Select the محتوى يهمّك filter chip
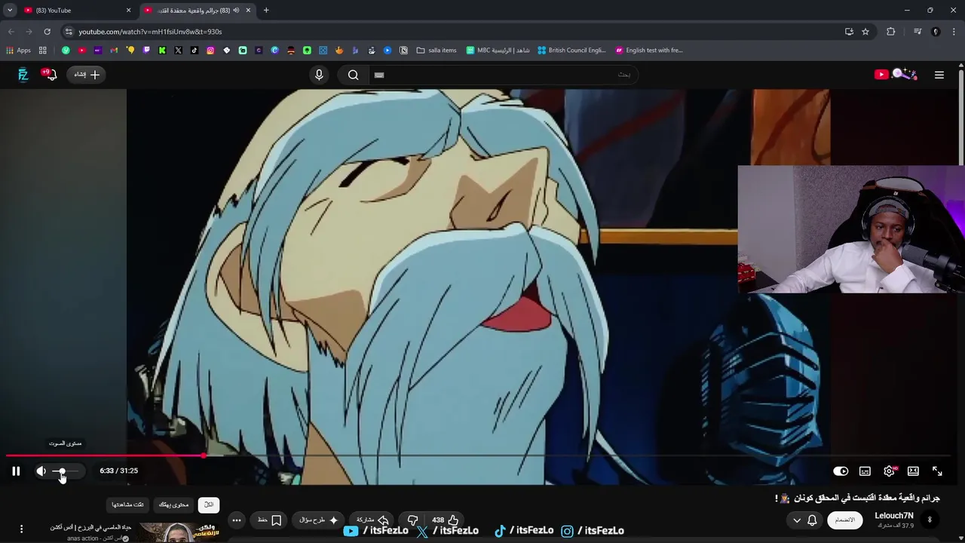This screenshot has height=543, width=965. click(x=173, y=505)
